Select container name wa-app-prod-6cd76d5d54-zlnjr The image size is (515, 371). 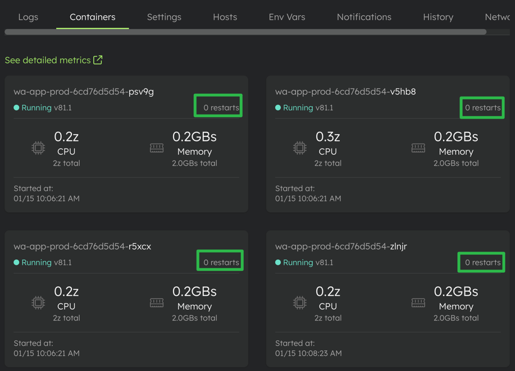tap(341, 246)
